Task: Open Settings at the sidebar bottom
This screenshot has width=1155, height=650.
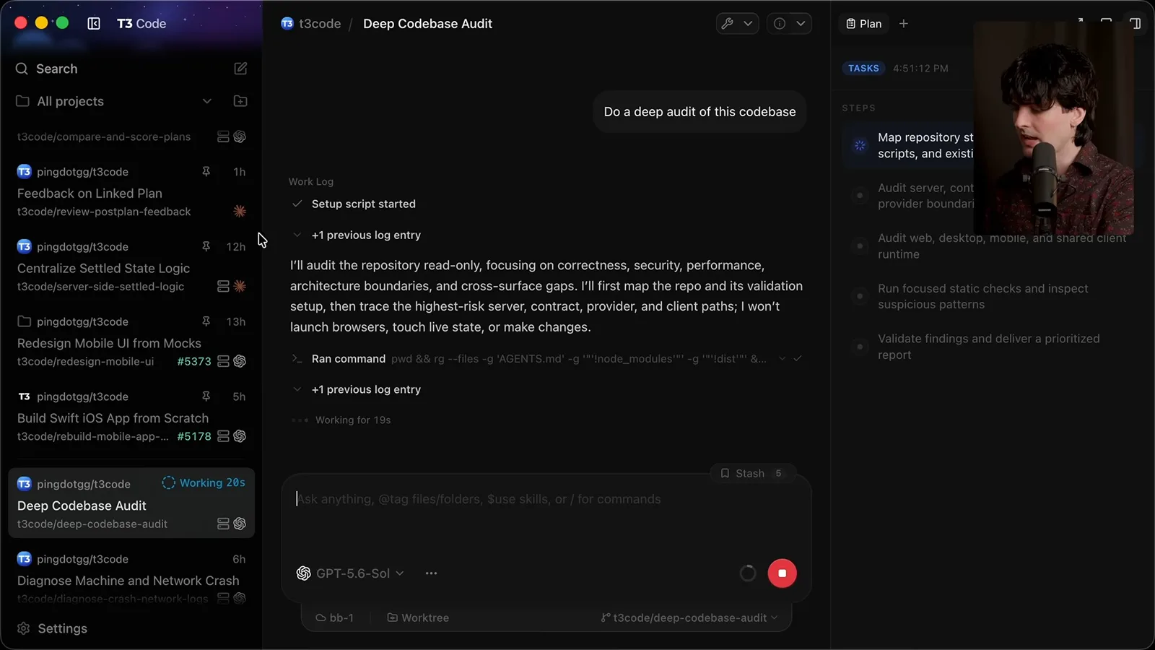Action: (x=52, y=628)
